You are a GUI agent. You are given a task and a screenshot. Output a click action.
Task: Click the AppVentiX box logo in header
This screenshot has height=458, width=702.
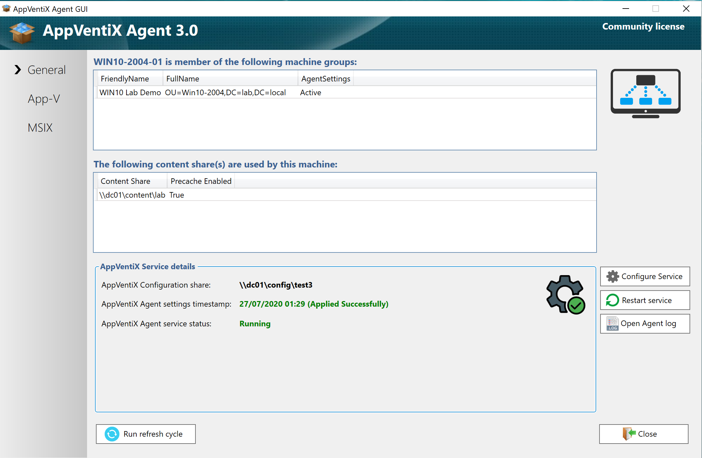(22, 33)
